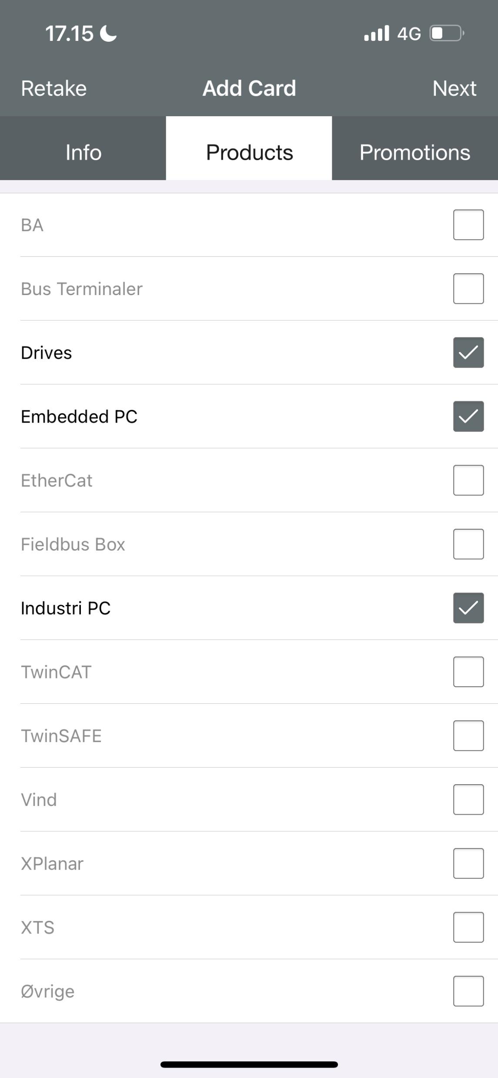
Task: Check the Øvrige checkbox
Action: pyautogui.click(x=468, y=991)
